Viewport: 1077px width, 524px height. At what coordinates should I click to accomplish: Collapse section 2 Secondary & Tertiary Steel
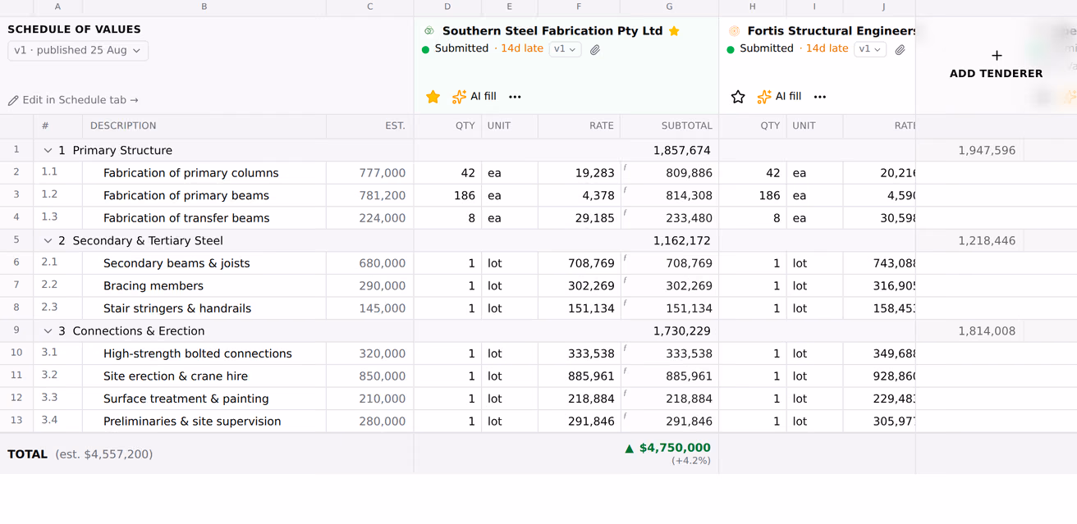[x=48, y=241]
